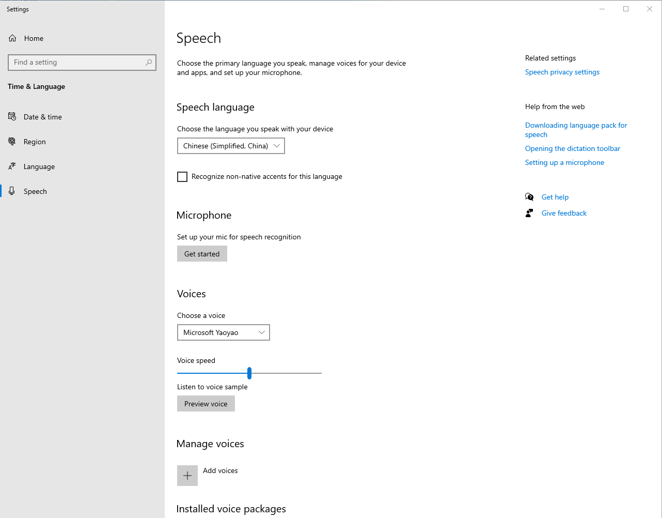
Task: Expand the Choose a voice dropdown
Action: (x=223, y=332)
